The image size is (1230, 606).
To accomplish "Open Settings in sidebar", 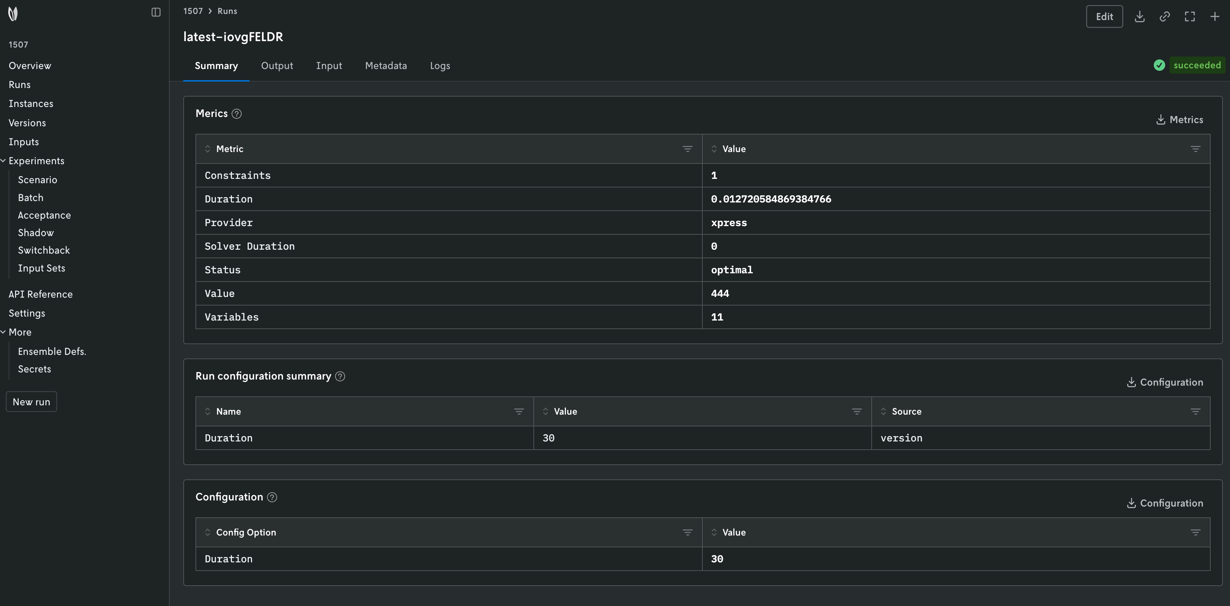I will pyautogui.click(x=27, y=313).
